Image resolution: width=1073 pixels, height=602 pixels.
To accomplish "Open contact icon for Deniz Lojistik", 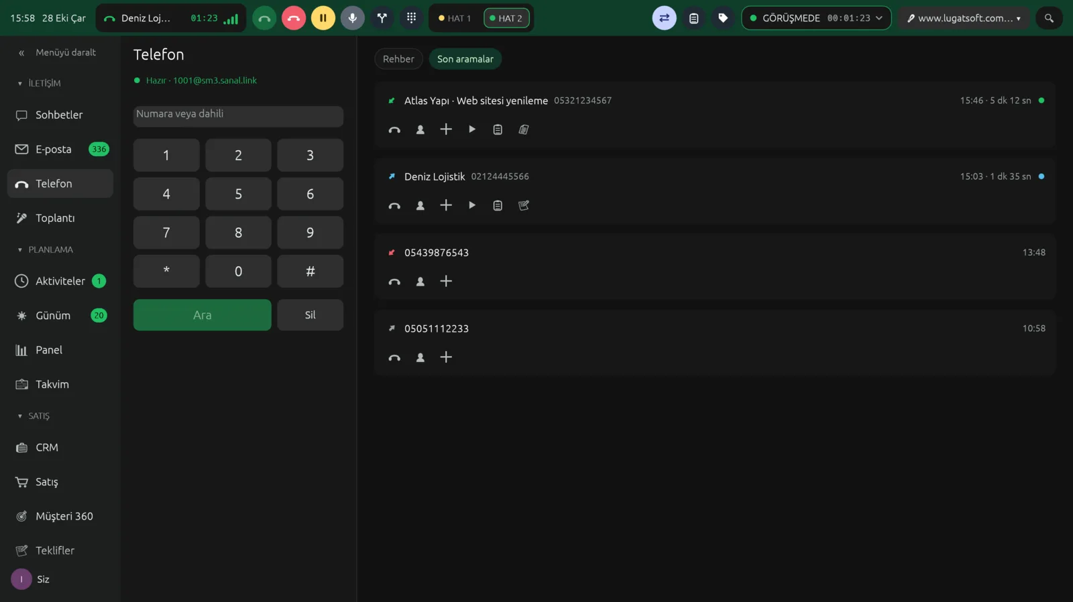I will [420, 205].
